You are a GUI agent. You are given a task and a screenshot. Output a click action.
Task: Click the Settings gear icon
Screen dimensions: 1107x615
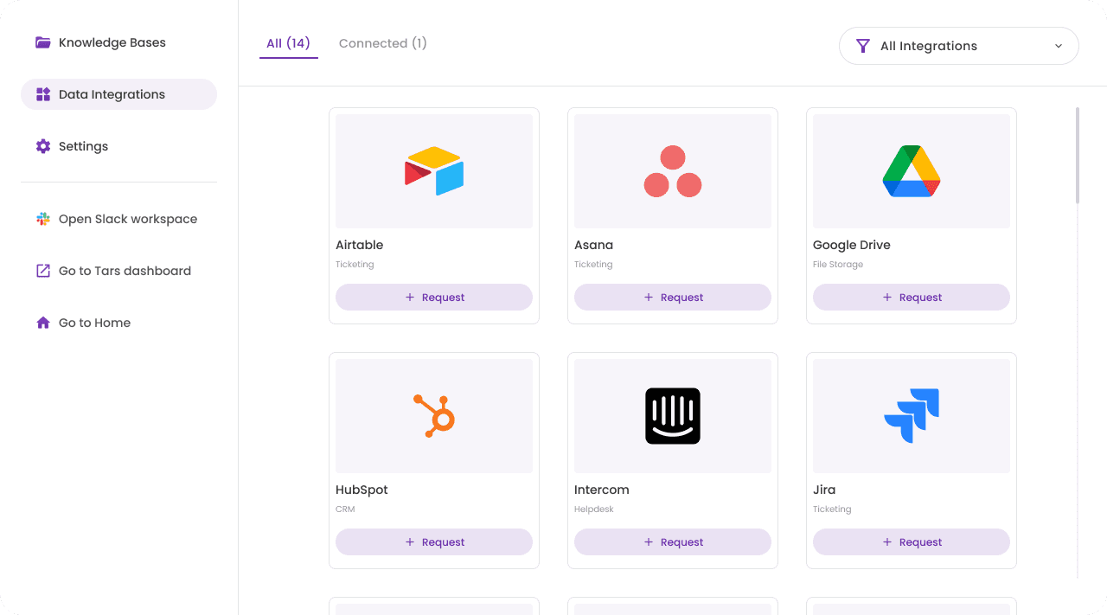click(43, 146)
